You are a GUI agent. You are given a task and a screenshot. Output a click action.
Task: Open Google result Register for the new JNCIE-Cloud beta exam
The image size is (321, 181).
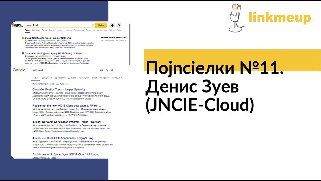click(x=67, y=106)
